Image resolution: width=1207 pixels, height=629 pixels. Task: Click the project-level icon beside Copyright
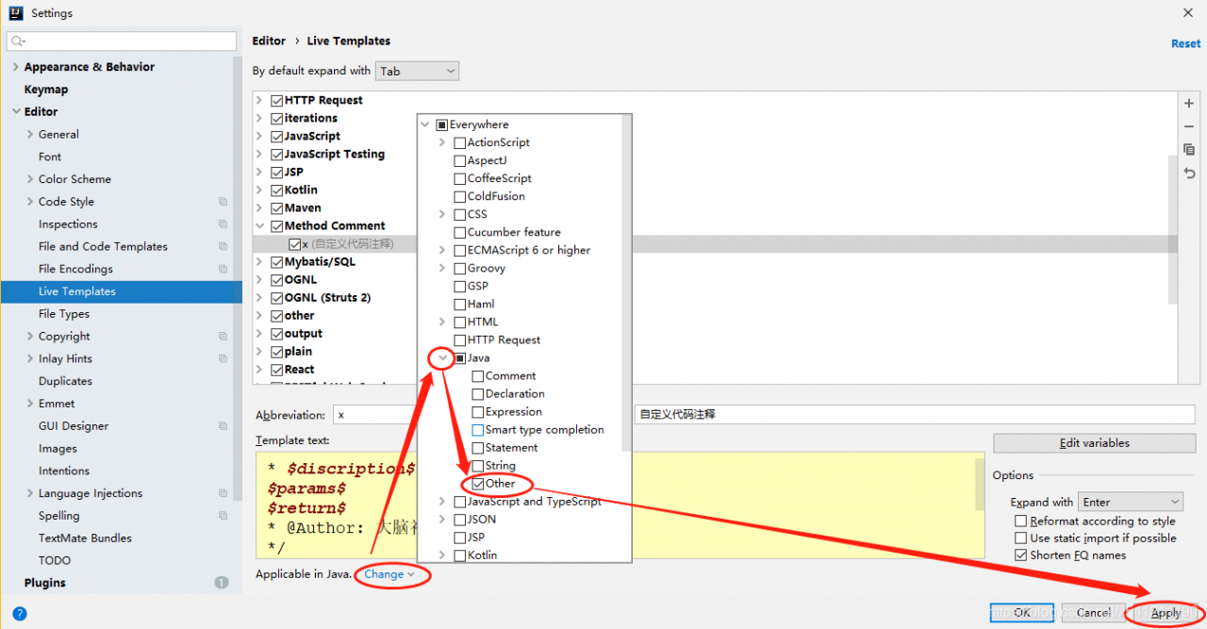click(x=223, y=337)
